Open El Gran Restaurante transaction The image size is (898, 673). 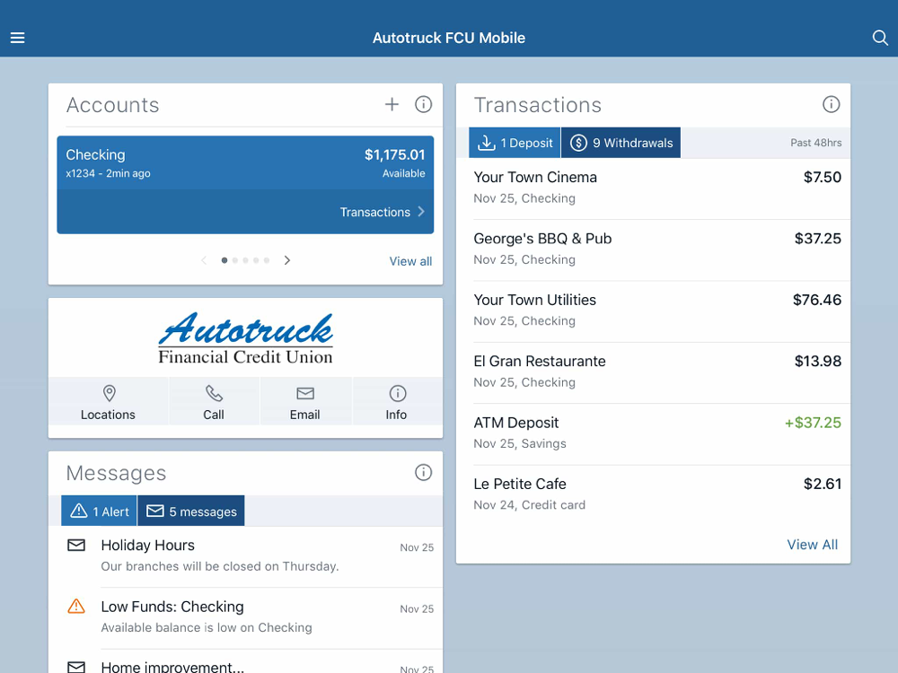tap(657, 372)
